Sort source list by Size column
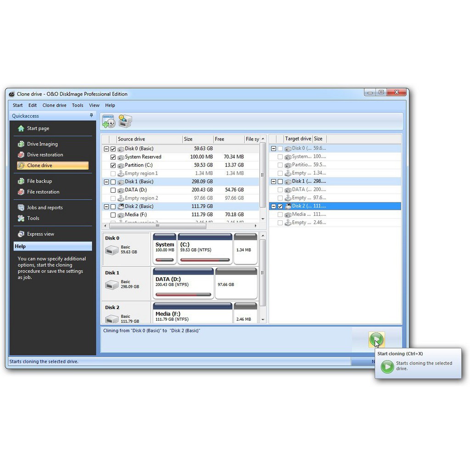Image resolution: width=470 pixels, height=470 pixels. [198, 139]
